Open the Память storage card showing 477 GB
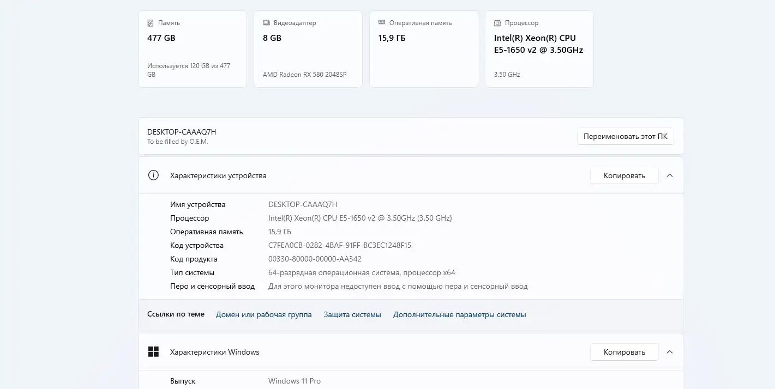The image size is (775, 389). coord(193,49)
